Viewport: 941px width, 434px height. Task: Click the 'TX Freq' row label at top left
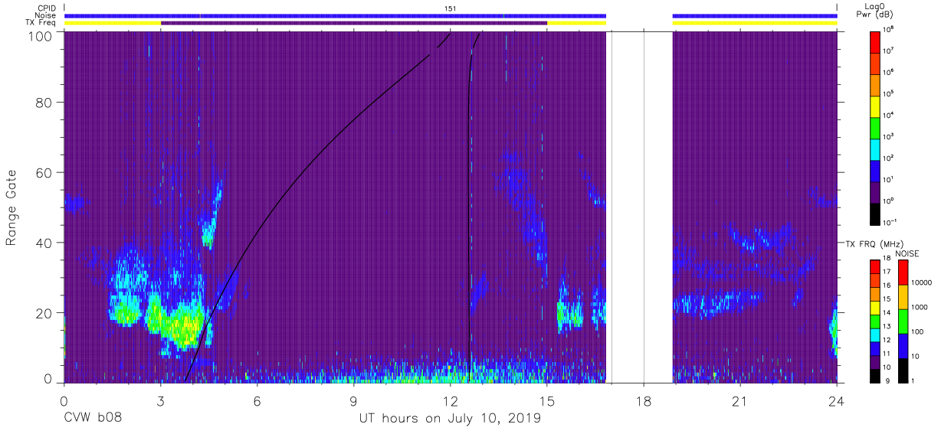point(41,22)
